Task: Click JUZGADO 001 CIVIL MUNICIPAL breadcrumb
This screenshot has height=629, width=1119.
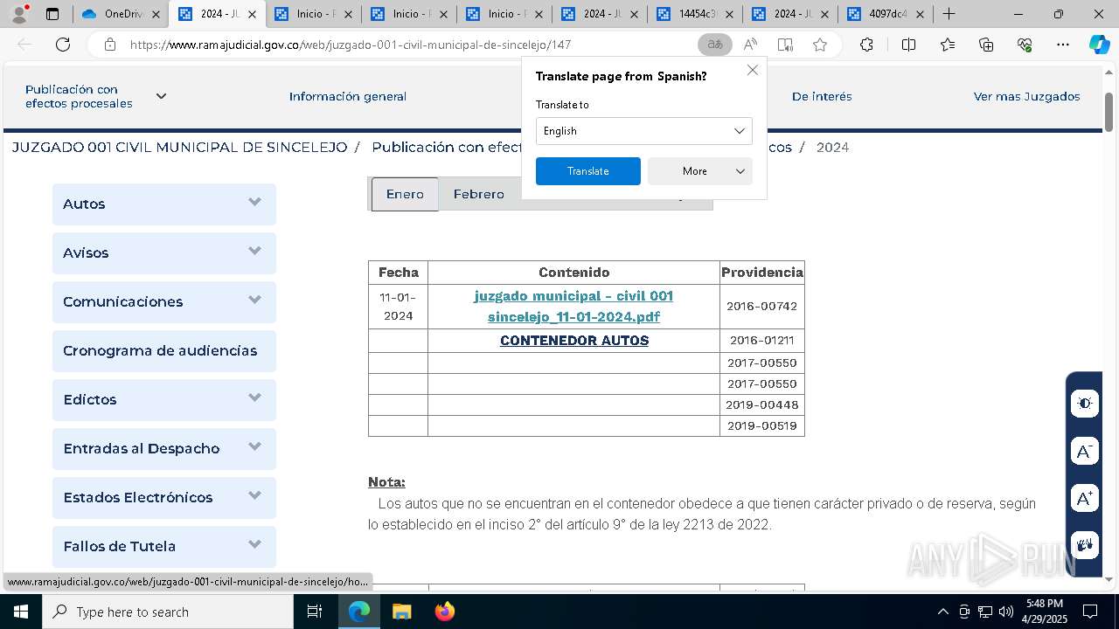Action: pos(179,148)
